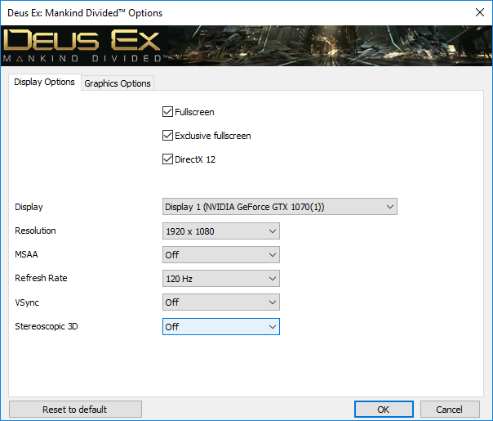Click the window title "Deus Ex: Mankind Divided™ Options"
493x421 pixels.
tap(85, 13)
